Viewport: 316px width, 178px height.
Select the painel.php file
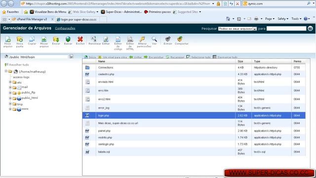(x=194, y=131)
